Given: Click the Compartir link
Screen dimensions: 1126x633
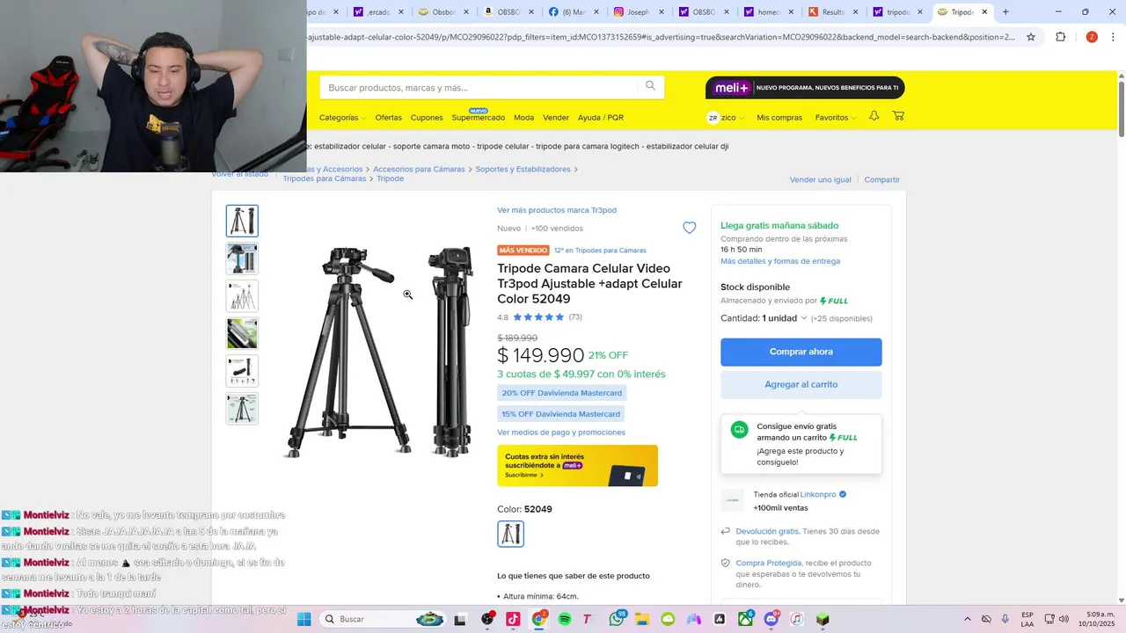Looking at the screenshot, I should pyautogui.click(x=882, y=179).
